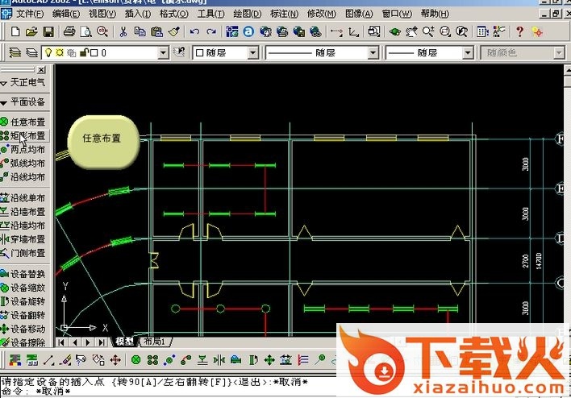The width and height of the screenshot is (571, 398).
Task: Select 设备旋转 in the side menu
Action: (23, 301)
